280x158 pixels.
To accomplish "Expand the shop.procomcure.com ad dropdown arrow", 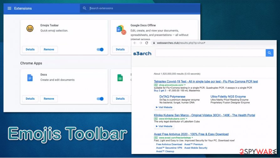I will click(x=185, y=85).
